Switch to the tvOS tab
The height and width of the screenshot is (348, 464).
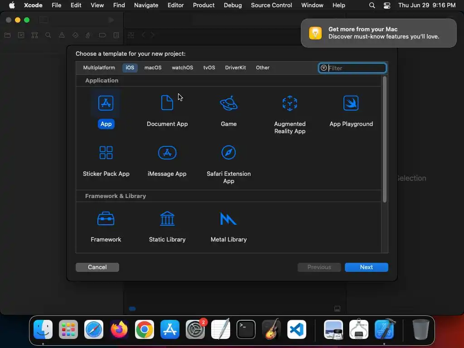click(209, 68)
